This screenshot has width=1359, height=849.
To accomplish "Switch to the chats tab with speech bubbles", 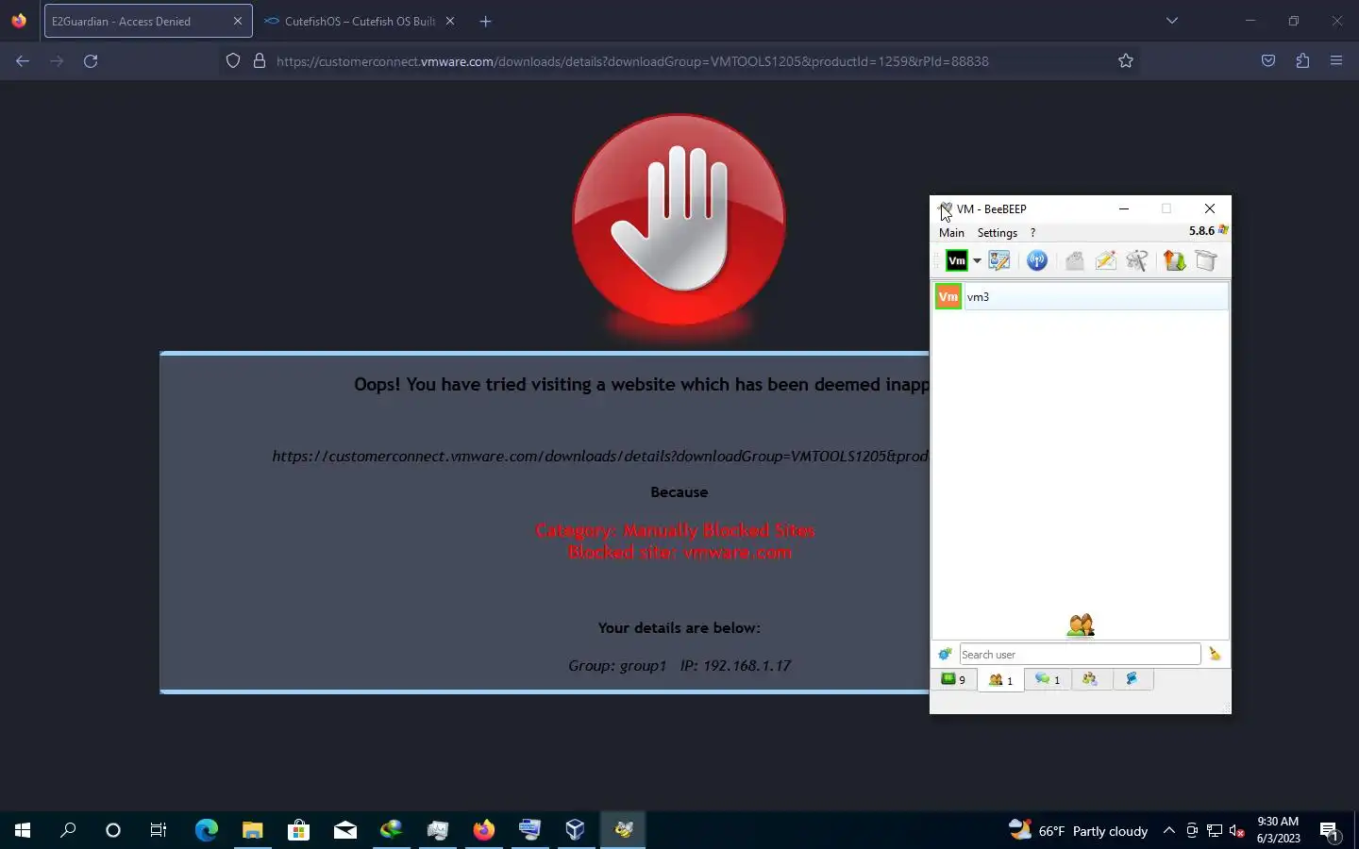I will tap(1047, 679).
